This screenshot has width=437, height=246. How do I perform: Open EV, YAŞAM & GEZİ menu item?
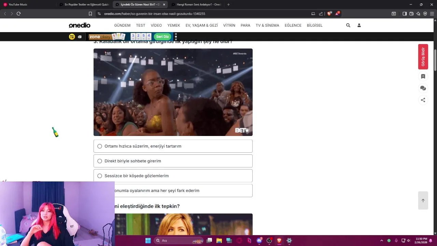pos(201,25)
